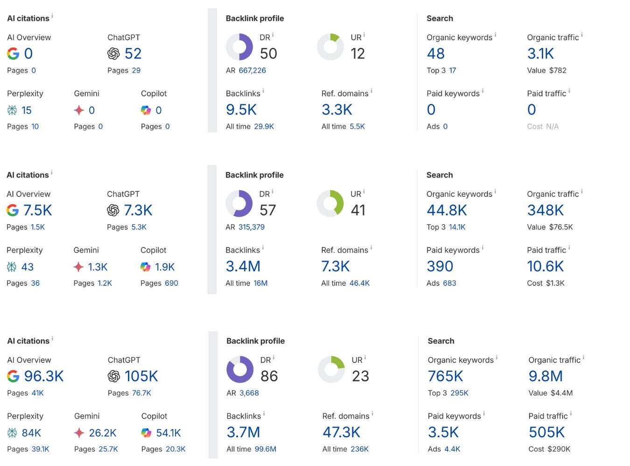
Task: Click the UR donut chart showing 41
Action: point(330,204)
